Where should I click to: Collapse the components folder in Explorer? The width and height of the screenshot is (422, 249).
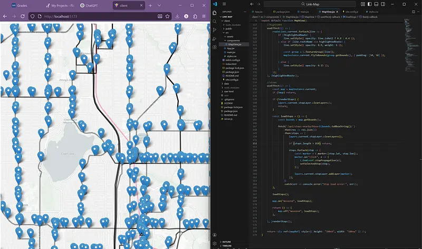tap(233, 40)
